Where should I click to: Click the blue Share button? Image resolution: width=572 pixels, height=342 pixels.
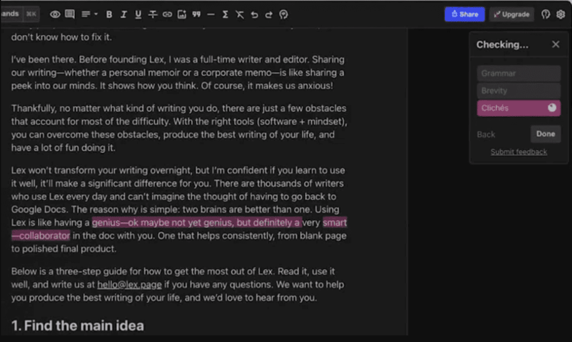(464, 15)
